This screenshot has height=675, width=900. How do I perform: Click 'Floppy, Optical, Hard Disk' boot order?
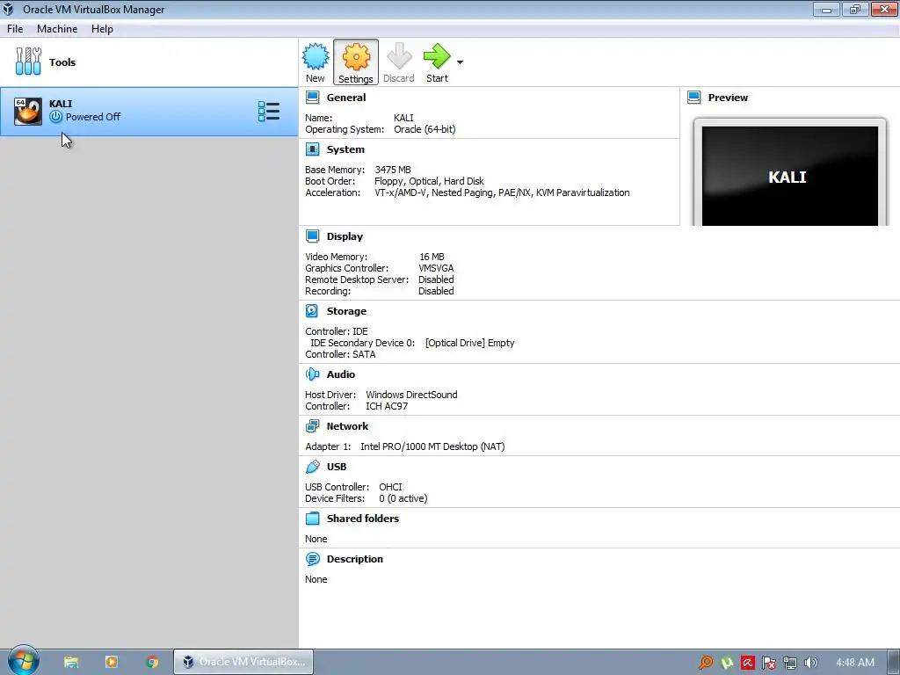[429, 181]
